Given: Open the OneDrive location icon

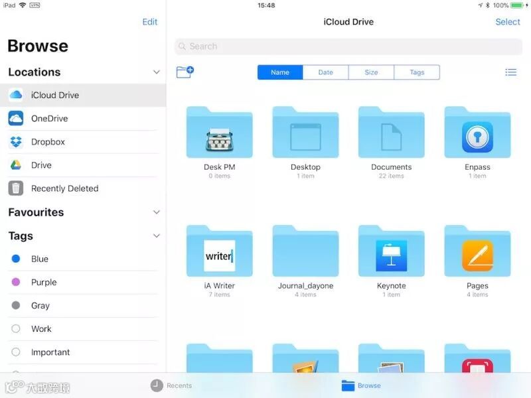Looking at the screenshot, I should pyautogui.click(x=16, y=119).
